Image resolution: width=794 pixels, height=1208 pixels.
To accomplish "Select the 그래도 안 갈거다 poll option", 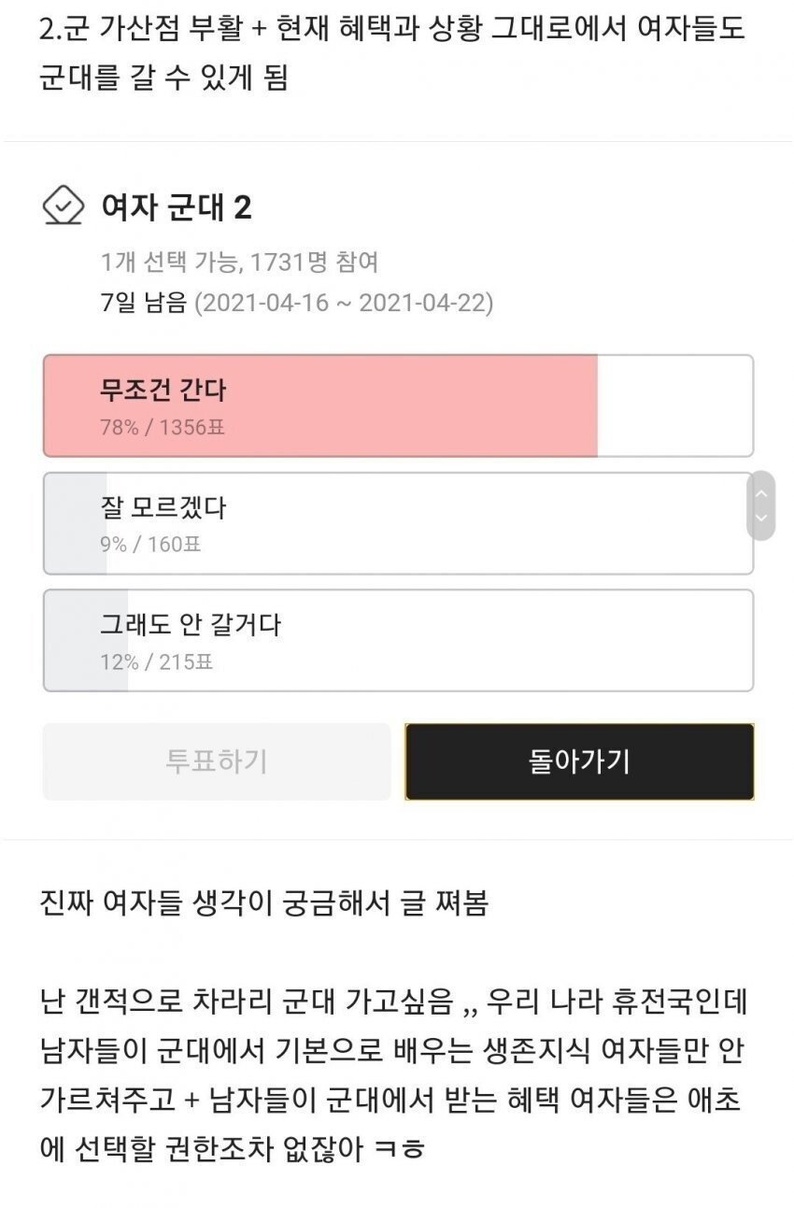I will [398, 640].
